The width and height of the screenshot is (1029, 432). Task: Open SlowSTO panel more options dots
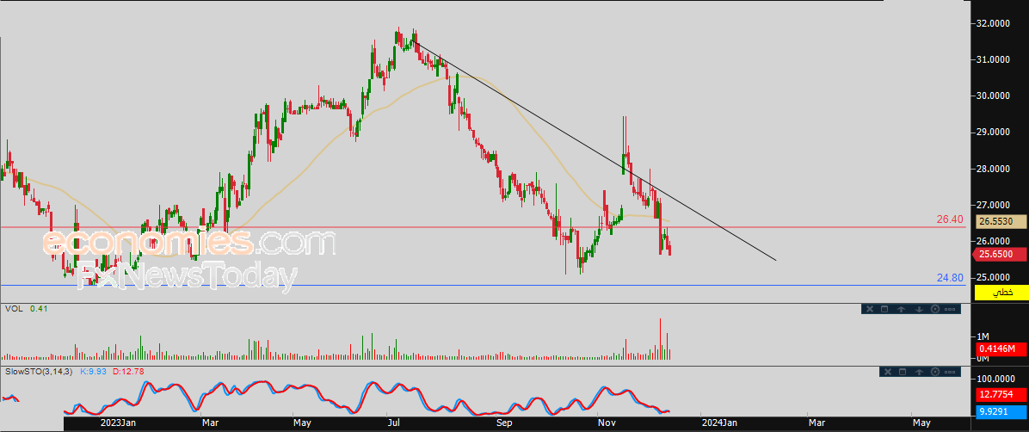click(950, 372)
